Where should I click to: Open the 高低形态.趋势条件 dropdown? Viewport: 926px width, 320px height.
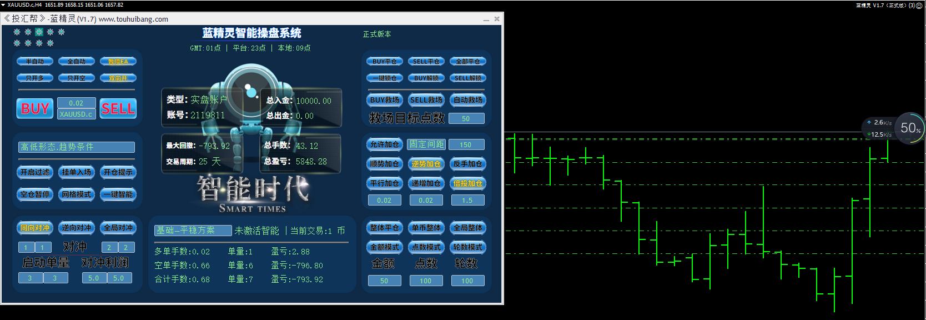(77, 147)
